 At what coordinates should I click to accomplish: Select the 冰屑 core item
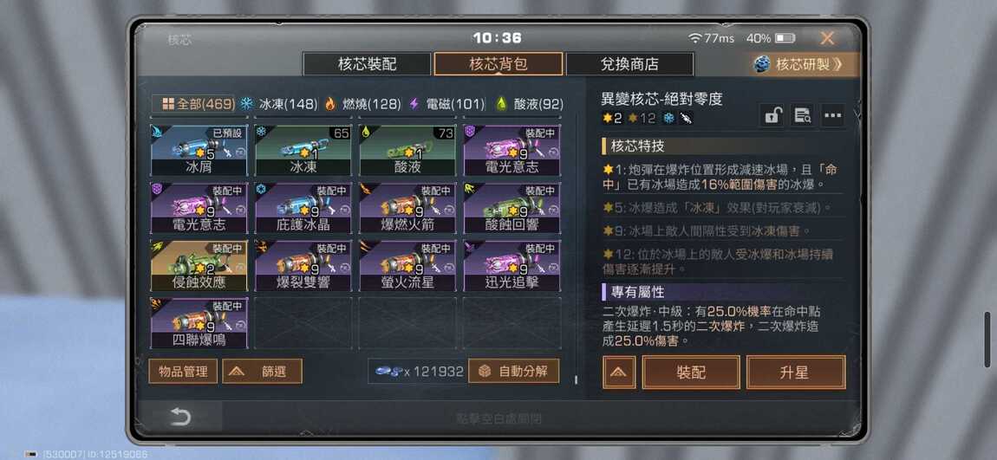coord(199,151)
